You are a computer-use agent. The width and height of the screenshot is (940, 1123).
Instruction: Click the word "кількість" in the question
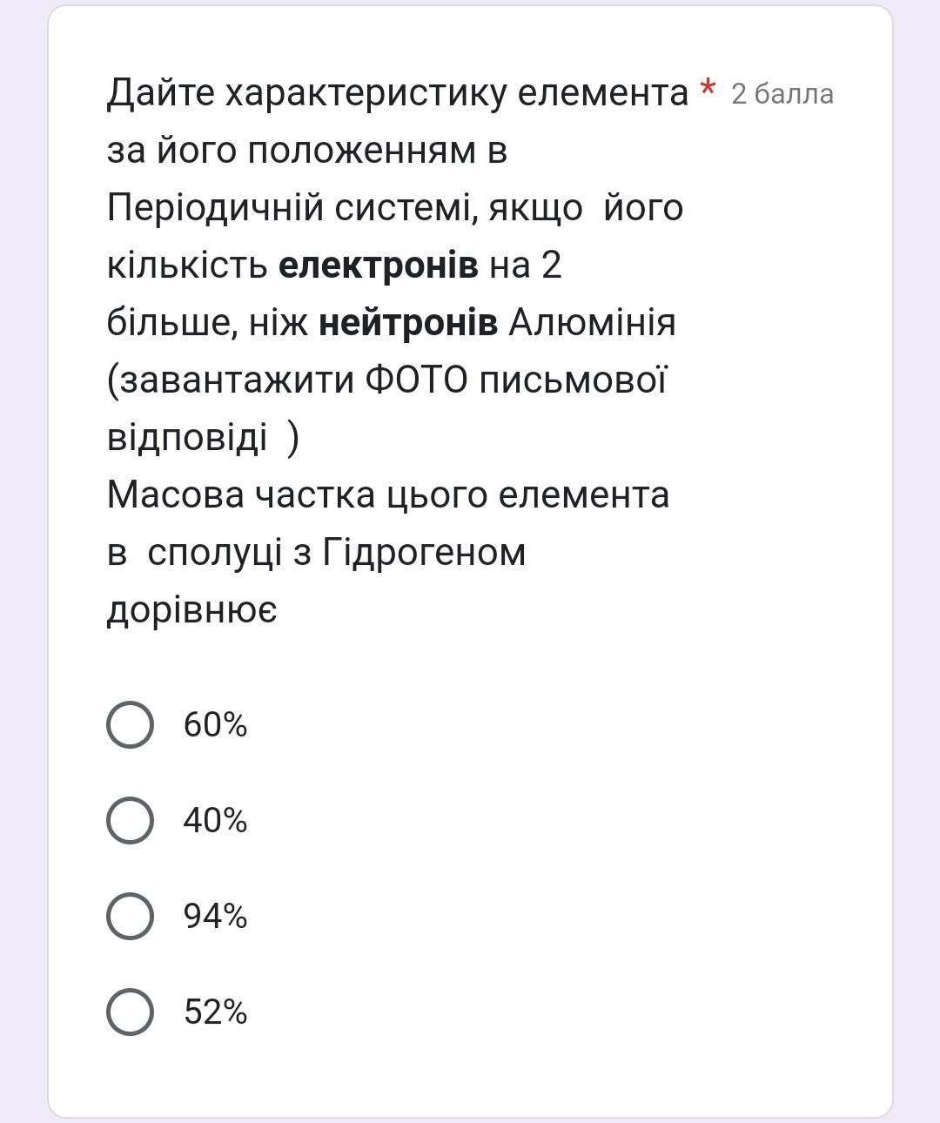[187, 266]
